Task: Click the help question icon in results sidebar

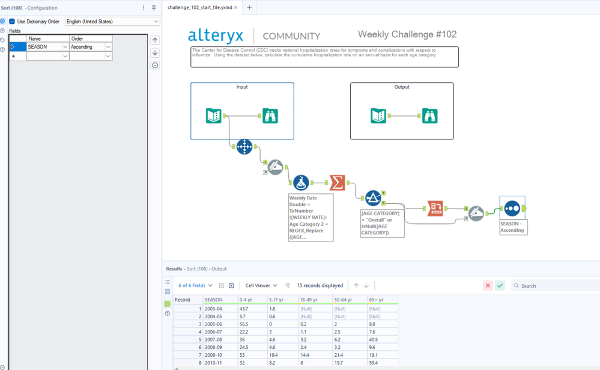Action: 168,314
